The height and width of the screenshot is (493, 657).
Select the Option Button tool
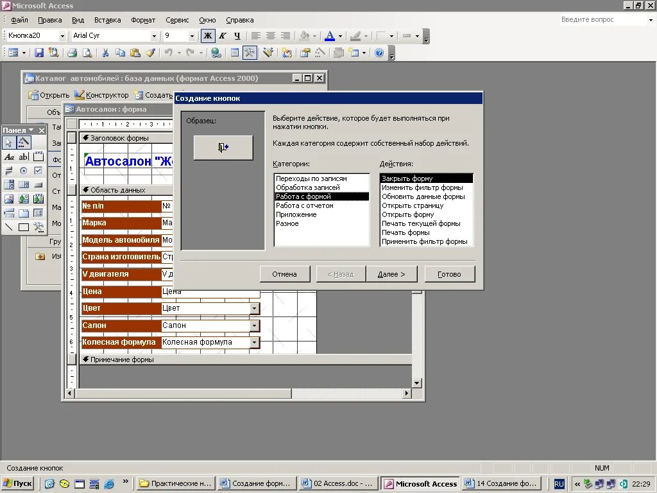point(24,171)
